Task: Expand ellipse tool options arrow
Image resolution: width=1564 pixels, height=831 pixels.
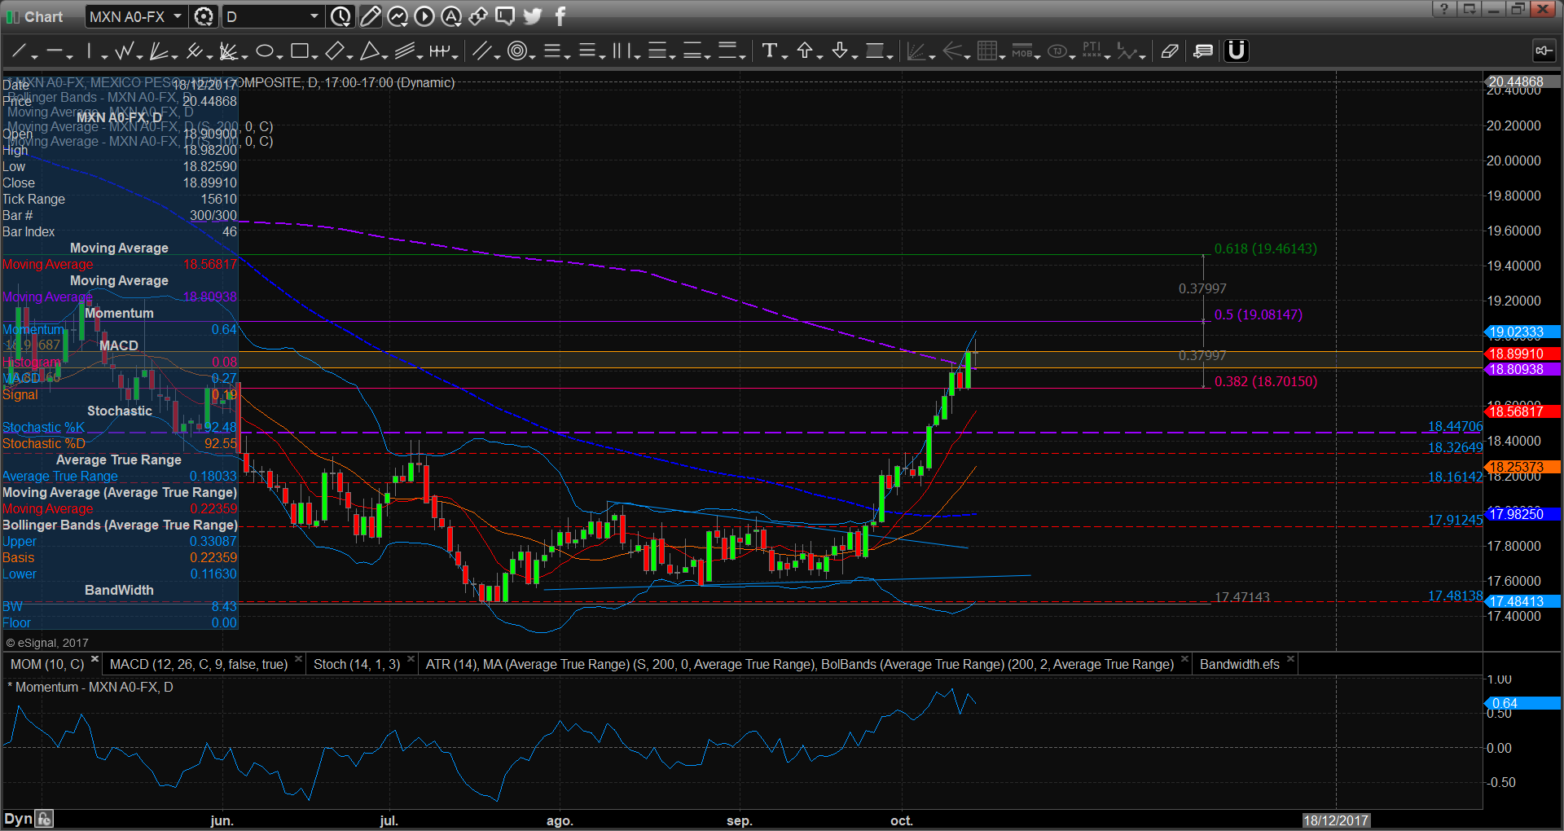Action: point(279,55)
